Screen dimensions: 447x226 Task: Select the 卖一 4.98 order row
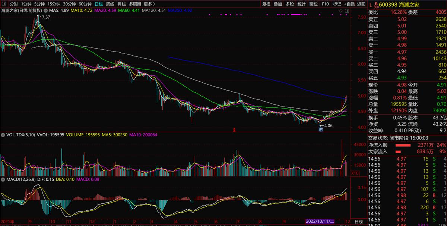point(407,45)
